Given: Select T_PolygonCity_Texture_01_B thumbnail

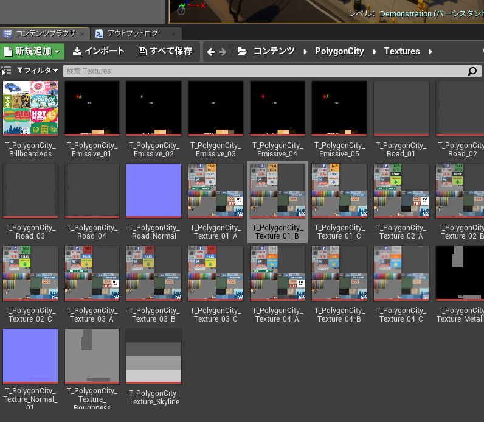Looking at the screenshot, I should pos(277,191).
